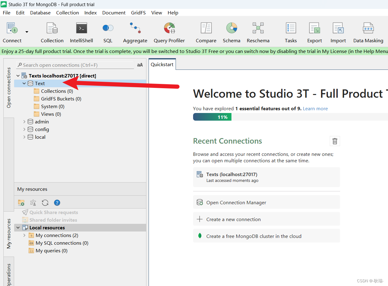
Task: Open My resources help icon
Action: pyautogui.click(x=57, y=202)
